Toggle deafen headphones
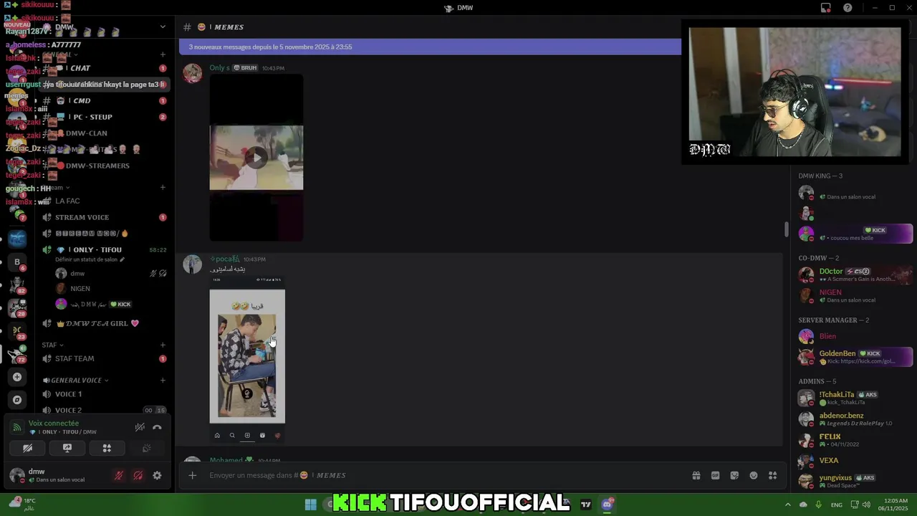This screenshot has height=516, width=917. pyautogui.click(x=138, y=475)
